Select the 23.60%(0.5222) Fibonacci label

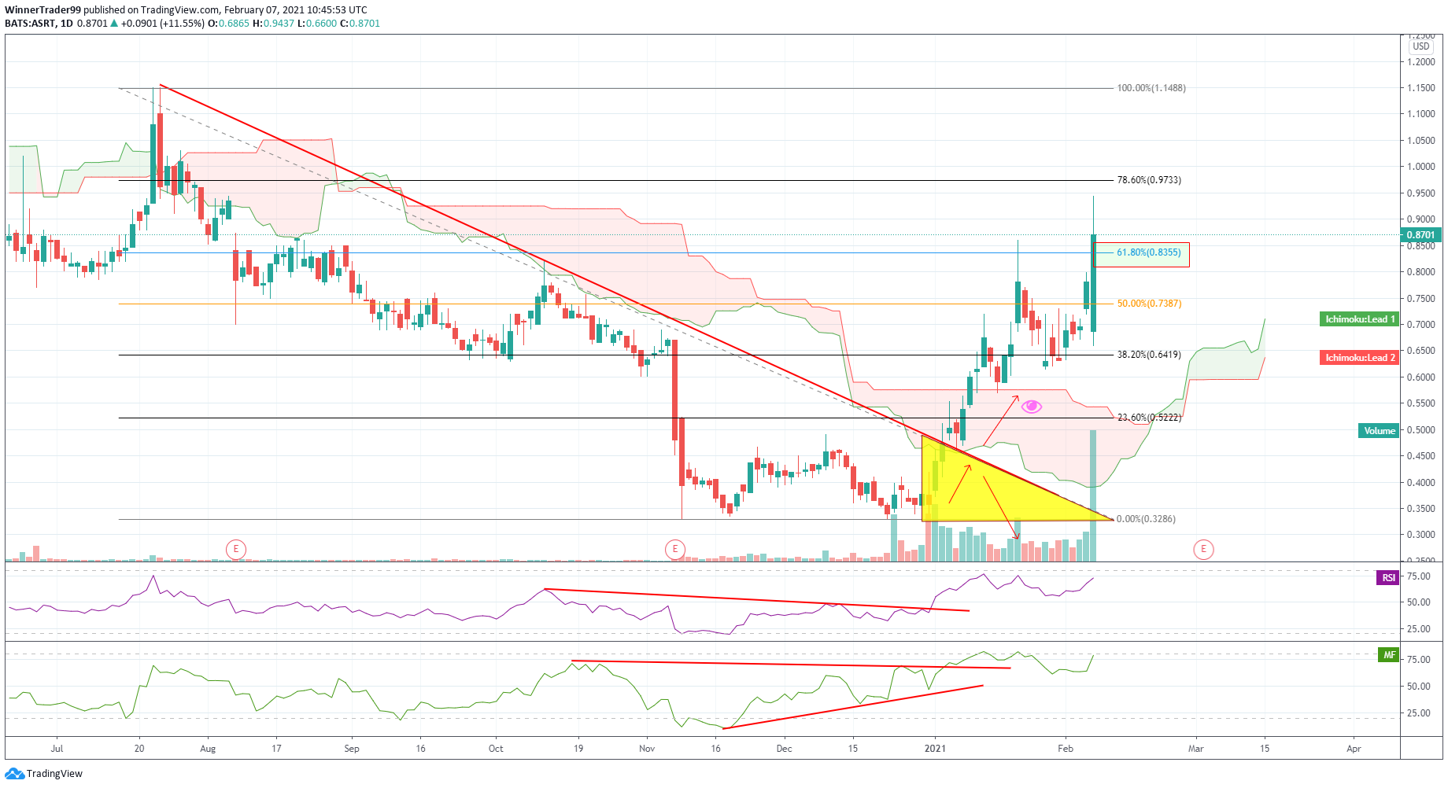pos(1149,418)
